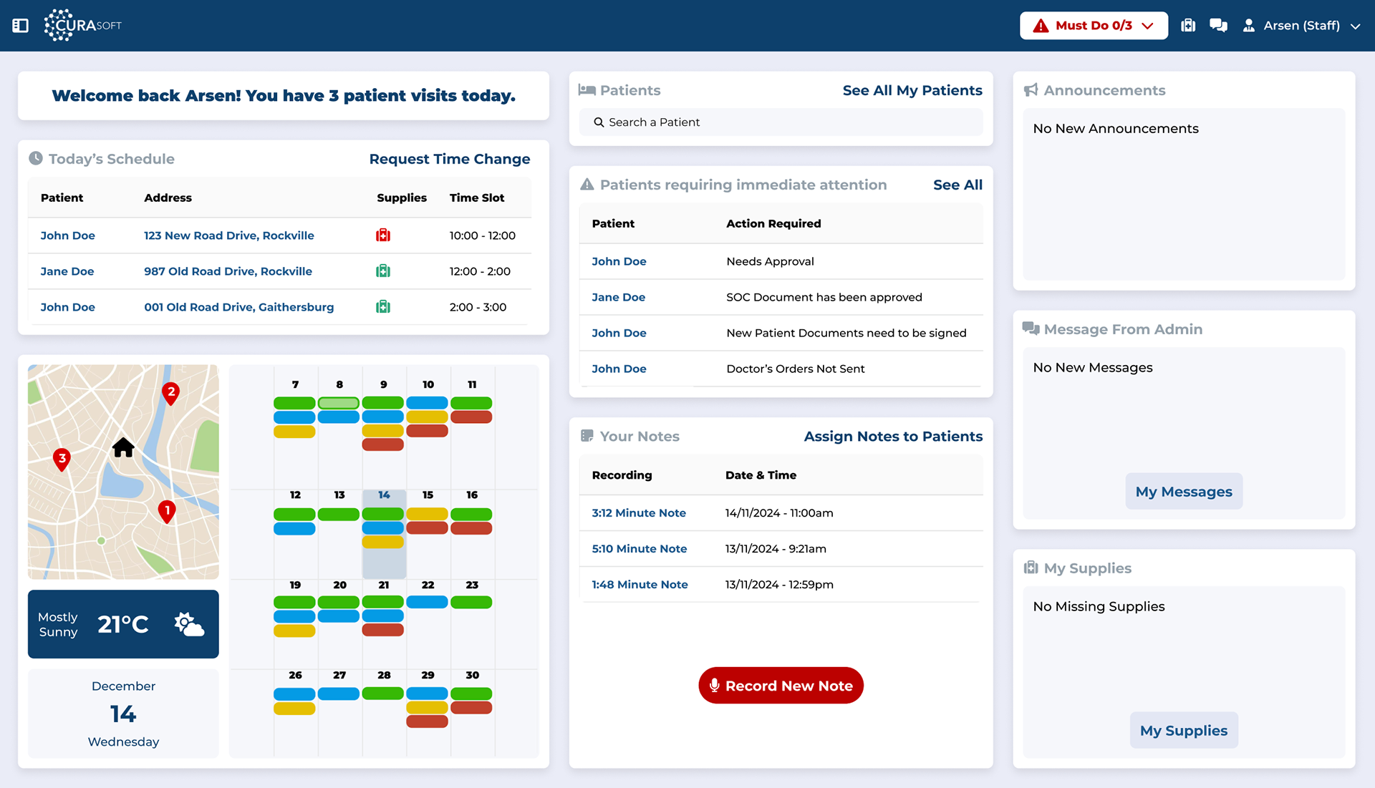Click the Record New Note button
1375x788 pixels.
pos(781,686)
